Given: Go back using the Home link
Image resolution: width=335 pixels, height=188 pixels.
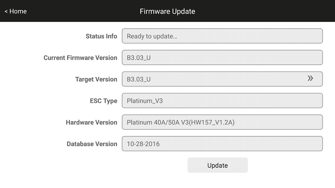Looking at the screenshot, I should (x=16, y=11).
